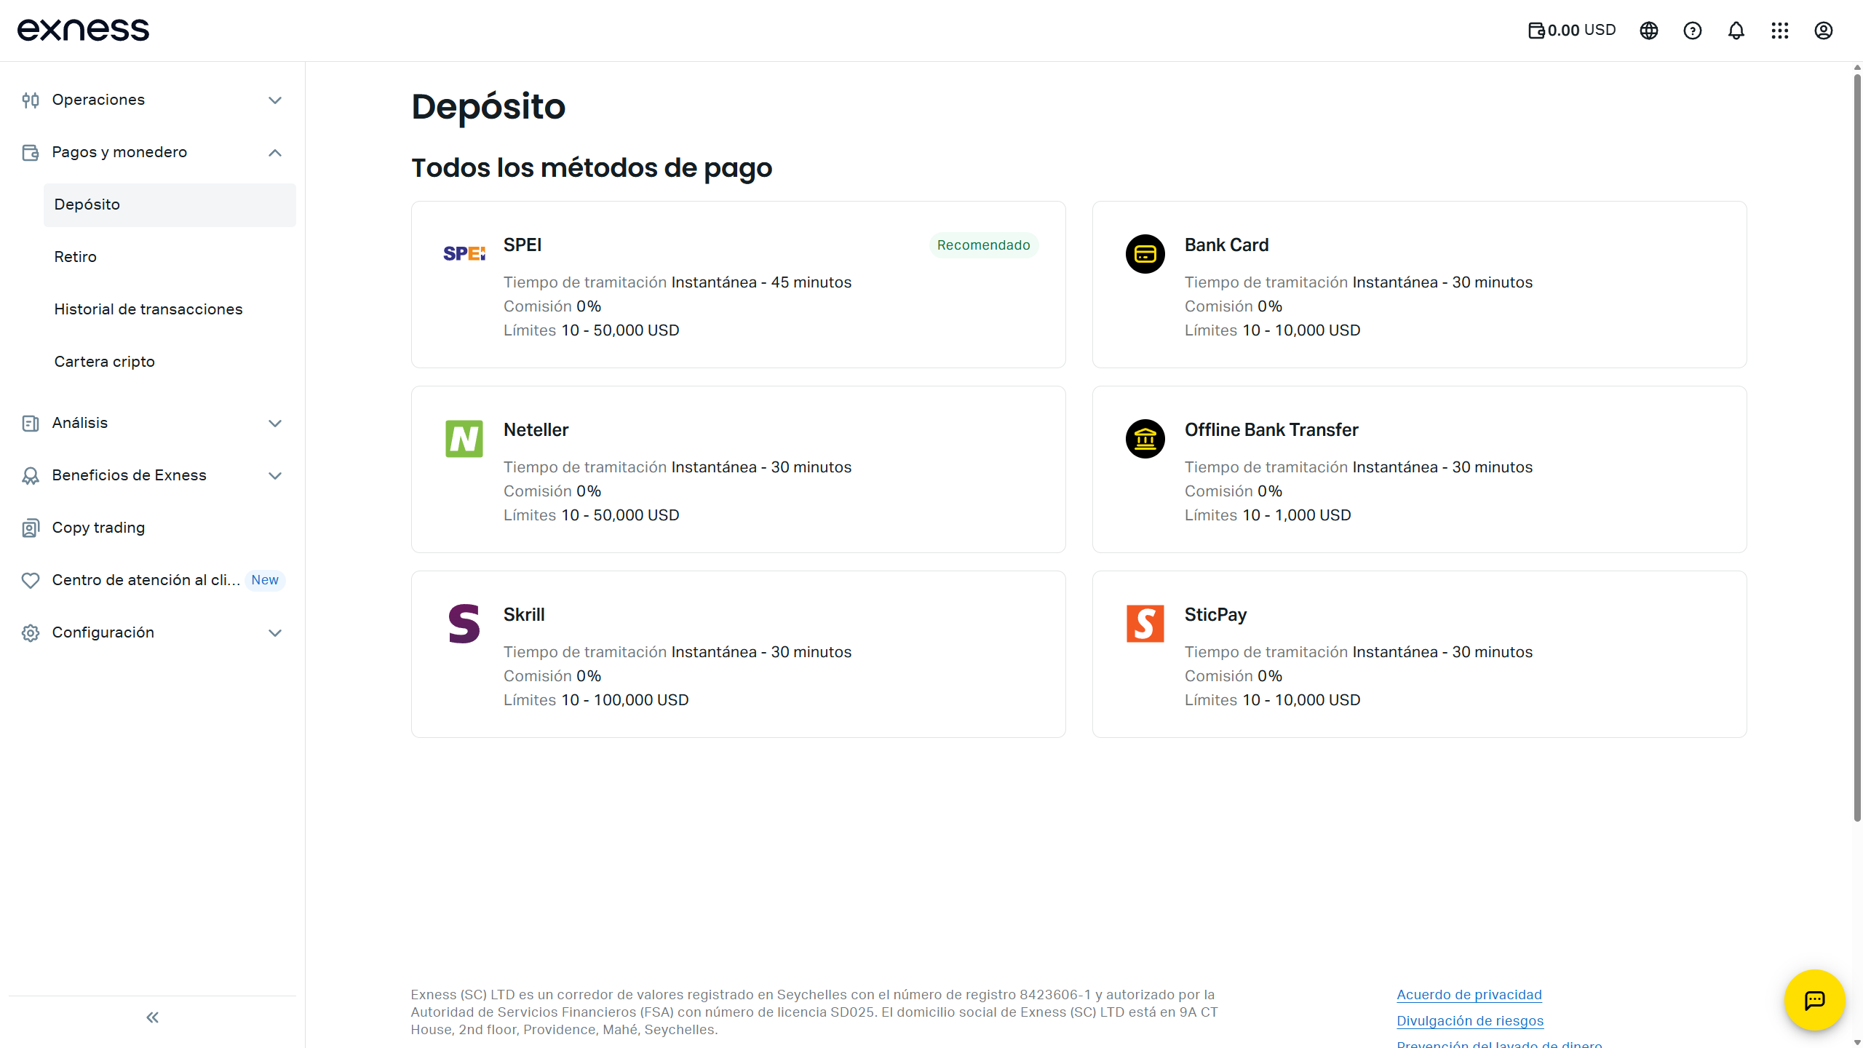Screen dimensions: 1863x1048
Task: Click the Pagos y monedero wallet icon
Action: click(x=31, y=152)
